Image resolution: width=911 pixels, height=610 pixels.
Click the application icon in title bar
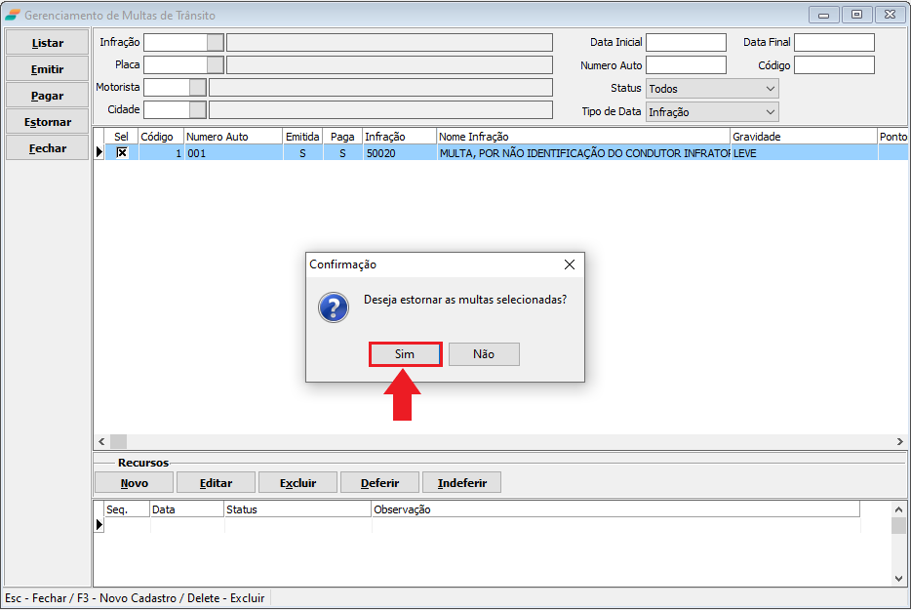(12, 15)
